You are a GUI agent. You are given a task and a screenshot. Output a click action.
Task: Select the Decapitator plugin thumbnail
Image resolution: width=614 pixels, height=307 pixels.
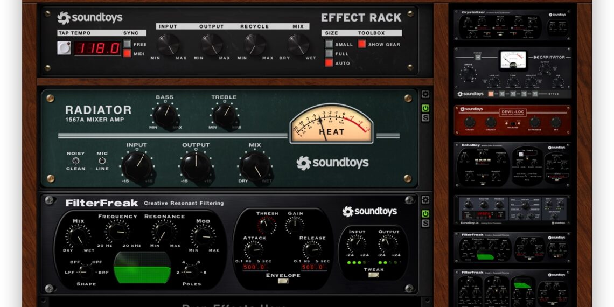pos(513,73)
